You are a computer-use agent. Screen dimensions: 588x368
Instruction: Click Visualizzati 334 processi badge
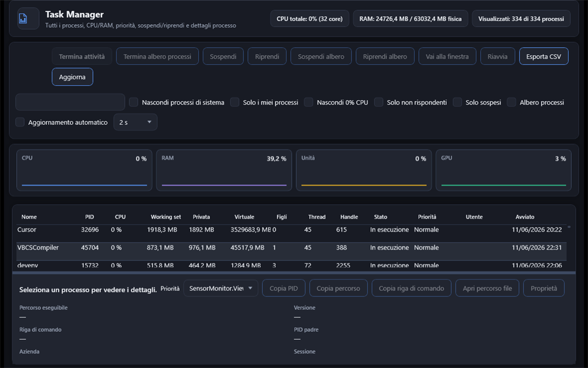point(521,18)
